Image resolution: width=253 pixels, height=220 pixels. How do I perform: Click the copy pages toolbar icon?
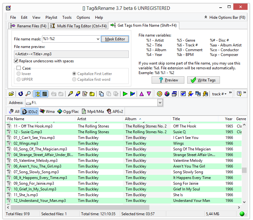pos(101,94)
